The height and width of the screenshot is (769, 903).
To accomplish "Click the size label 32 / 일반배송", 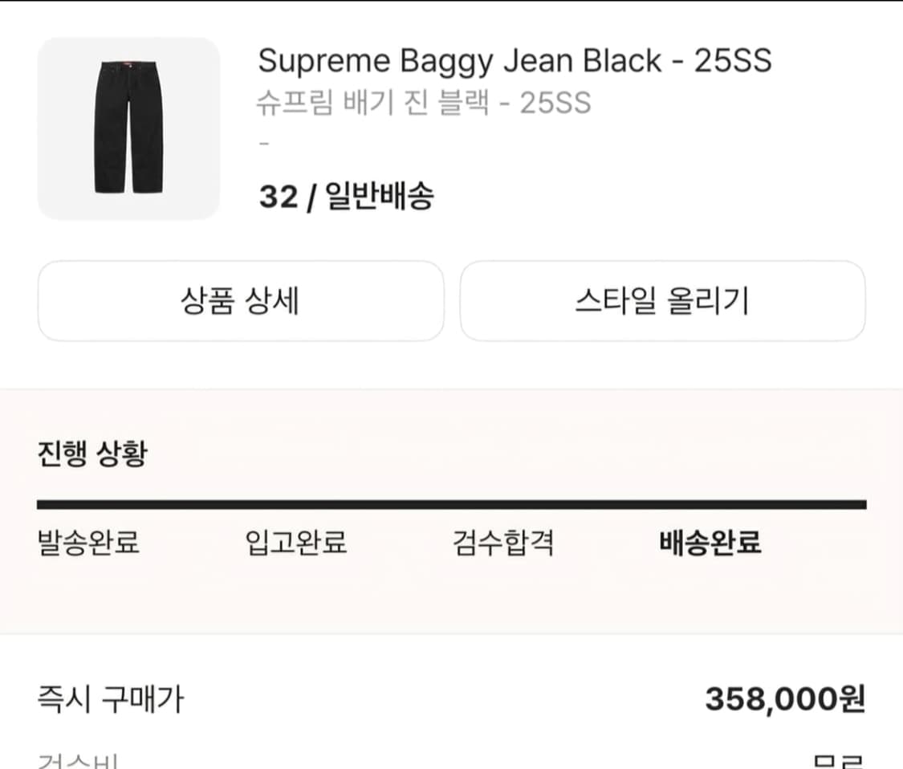I will tap(348, 197).
